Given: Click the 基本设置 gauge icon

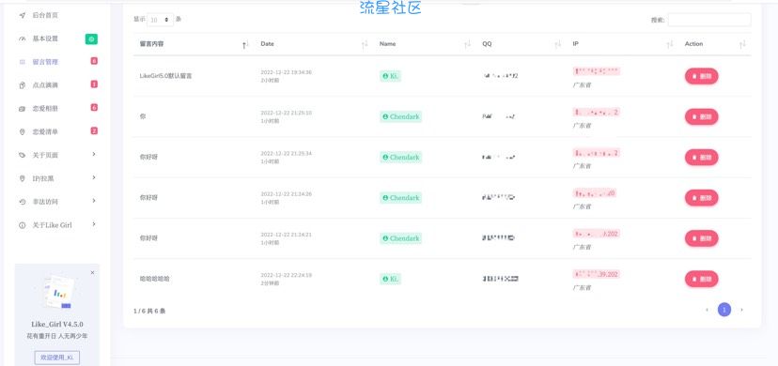Looking at the screenshot, I should point(22,39).
